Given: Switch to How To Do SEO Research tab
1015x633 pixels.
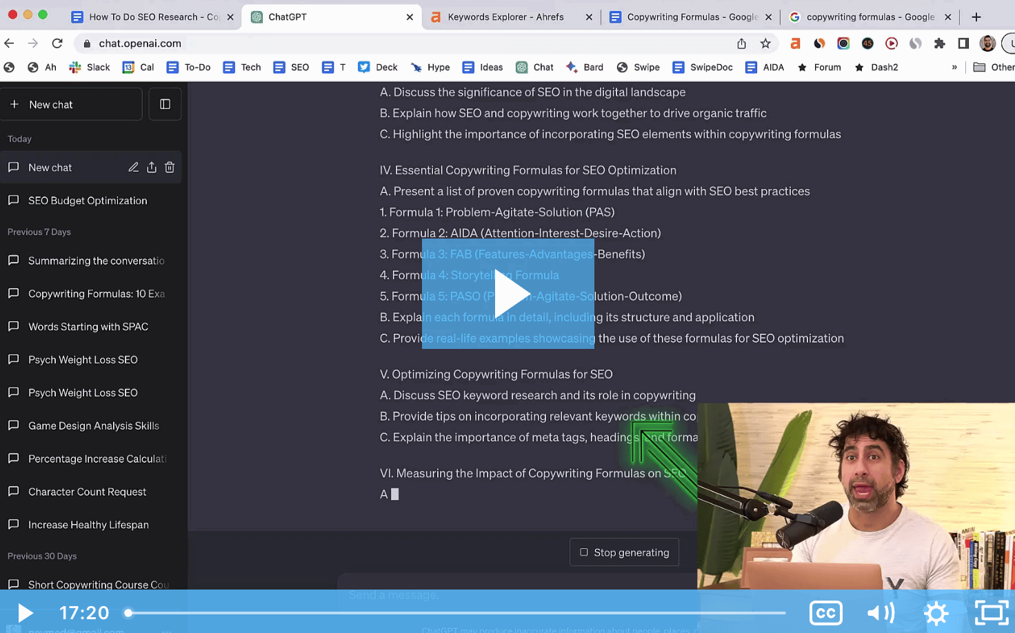Looking at the screenshot, I should pos(152,17).
